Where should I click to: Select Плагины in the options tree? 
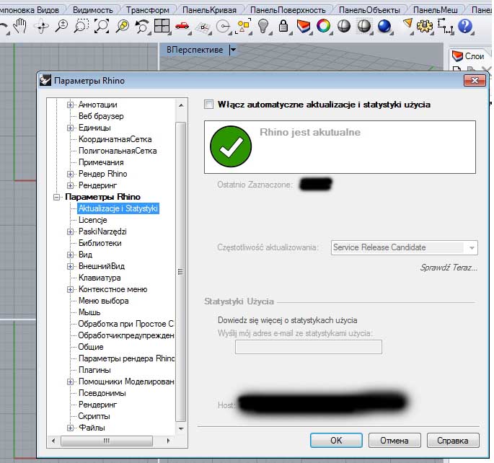coord(94,370)
